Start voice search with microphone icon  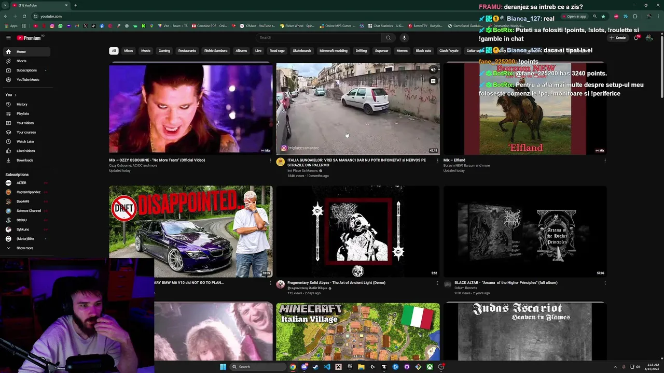(404, 37)
